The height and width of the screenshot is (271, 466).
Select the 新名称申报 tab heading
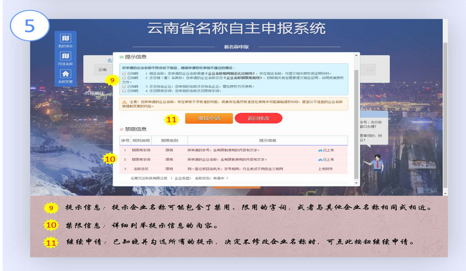point(235,46)
